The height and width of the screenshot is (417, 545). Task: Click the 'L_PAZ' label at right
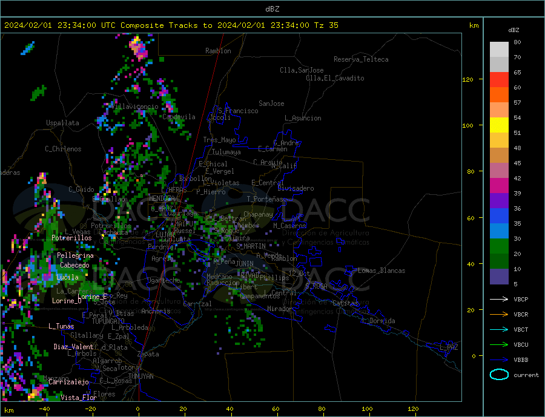tap(449, 347)
